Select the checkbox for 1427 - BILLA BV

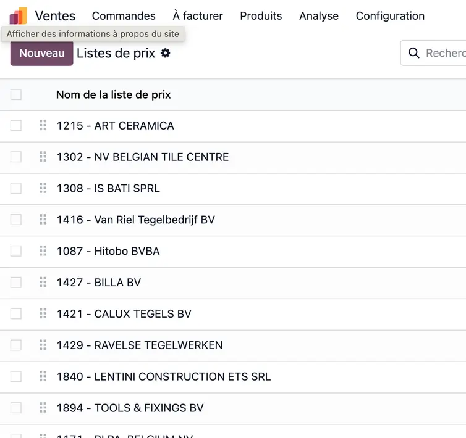tap(16, 283)
